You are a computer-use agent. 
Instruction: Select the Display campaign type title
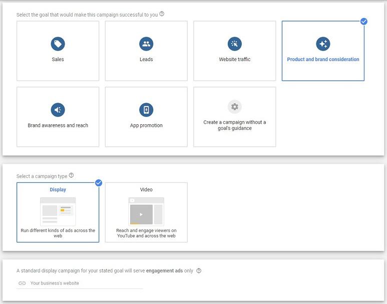coord(58,189)
